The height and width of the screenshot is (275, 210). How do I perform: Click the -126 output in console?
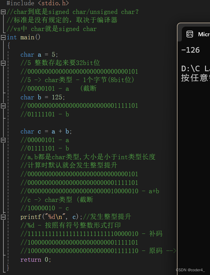click(x=191, y=50)
